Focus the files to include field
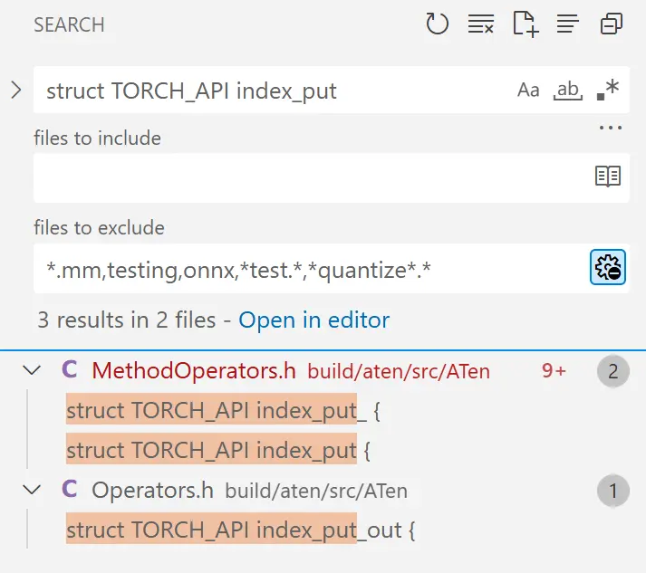 308,177
